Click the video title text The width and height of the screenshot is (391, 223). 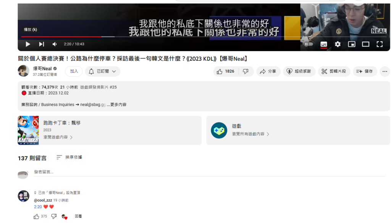132,58
